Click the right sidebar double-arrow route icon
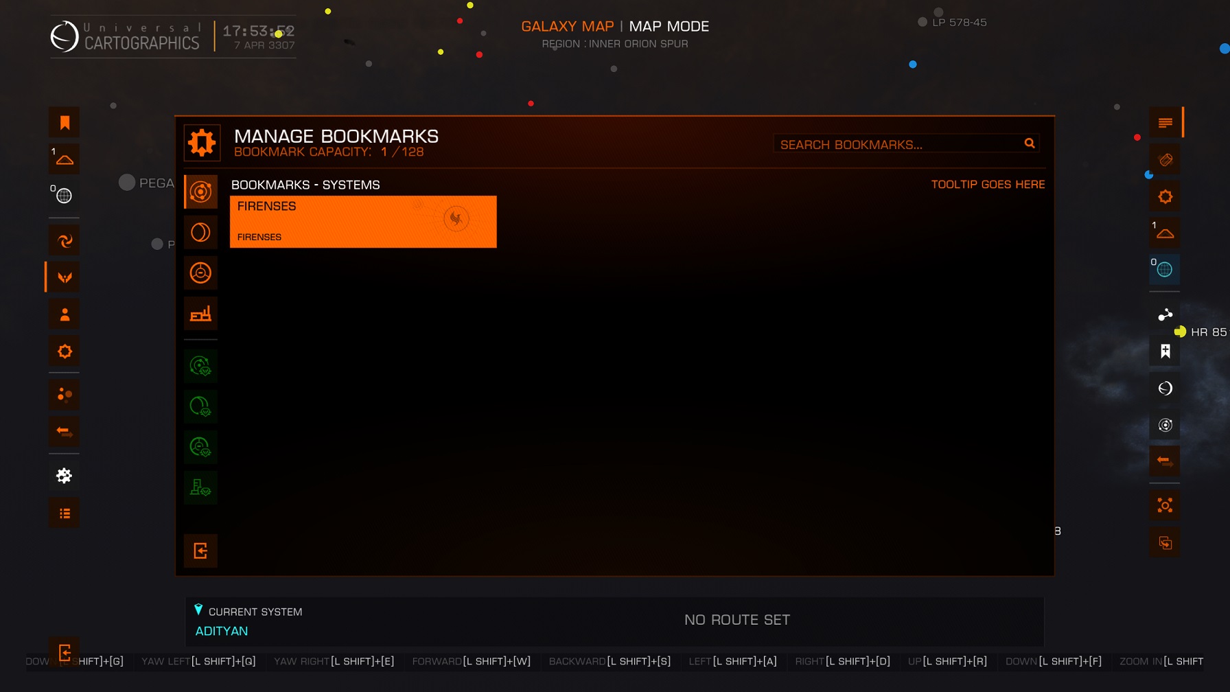Screen dimensions: 1230x692 [x=1165, y=461]
